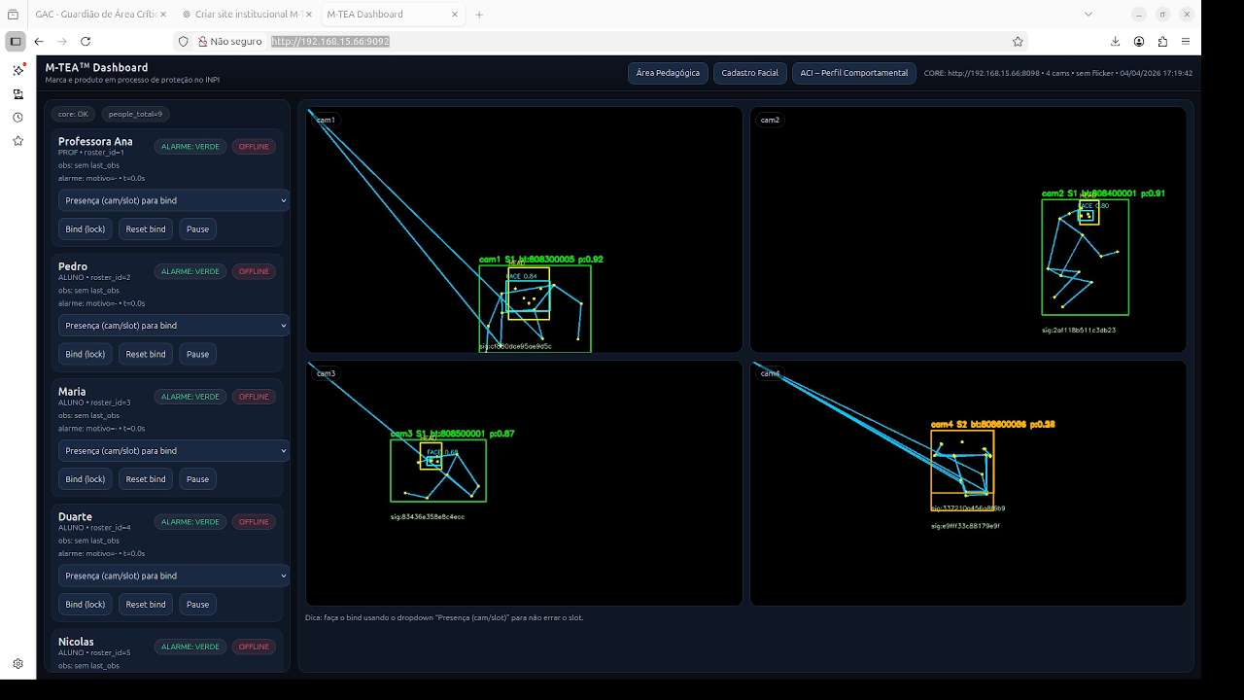Click Maria's 'ALARME: VERDE' badge
Image resolution: width=1244 pixels, height=700 pixels.
(x=190, y=397)
